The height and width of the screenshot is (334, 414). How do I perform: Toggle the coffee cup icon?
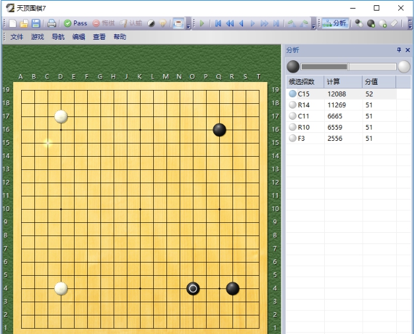178,24
